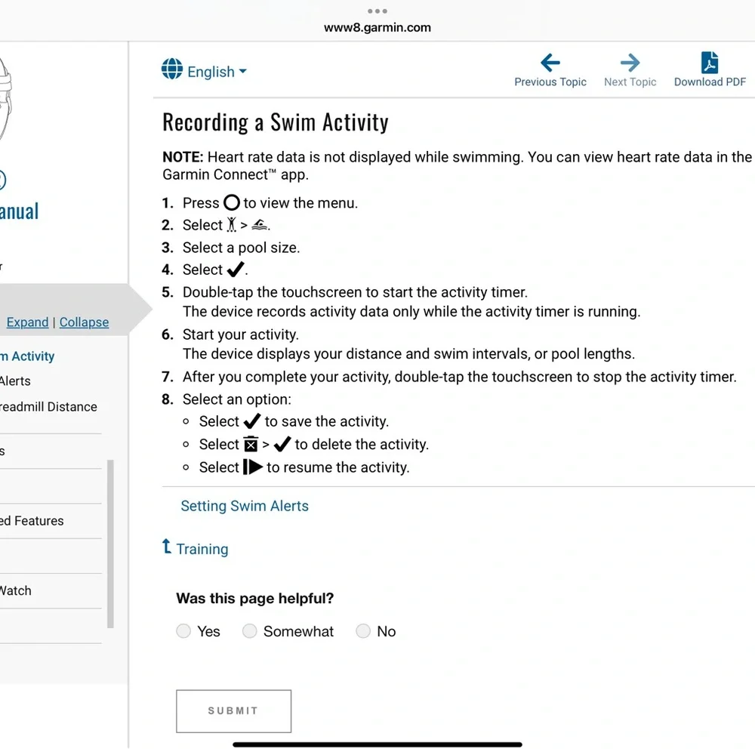Tap the www8.garmin.com address bar

pyautogui.click(x=377, y=28)
